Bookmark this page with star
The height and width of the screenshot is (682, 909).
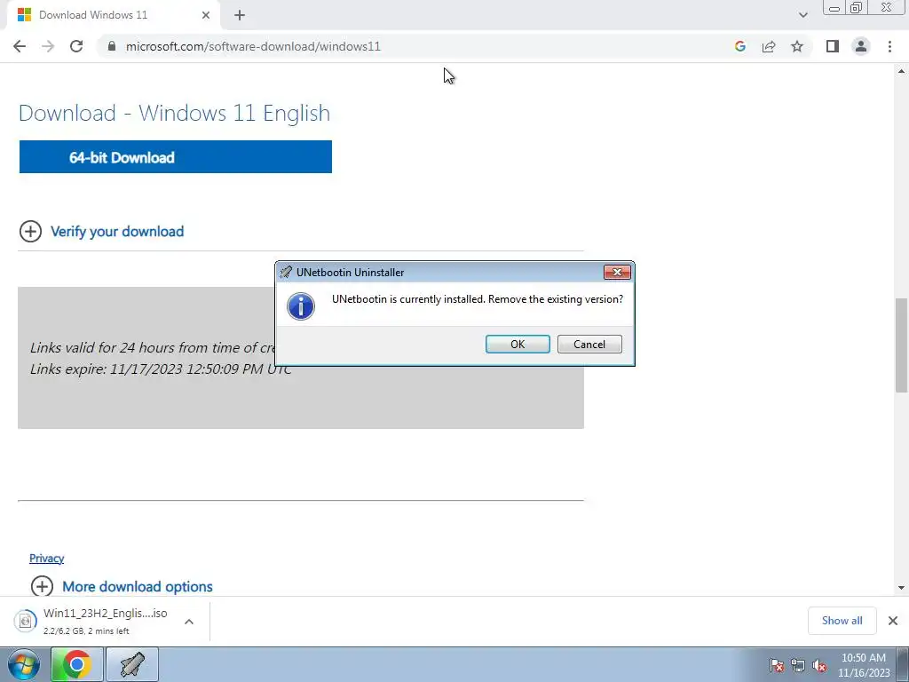(797, 46)
